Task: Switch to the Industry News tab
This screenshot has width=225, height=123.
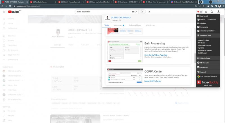Action: click(135, 25)
